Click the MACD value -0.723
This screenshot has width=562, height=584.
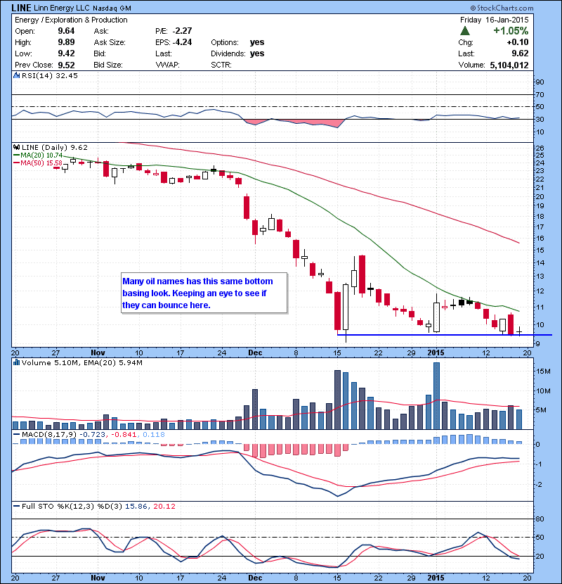tap(93, 434)
